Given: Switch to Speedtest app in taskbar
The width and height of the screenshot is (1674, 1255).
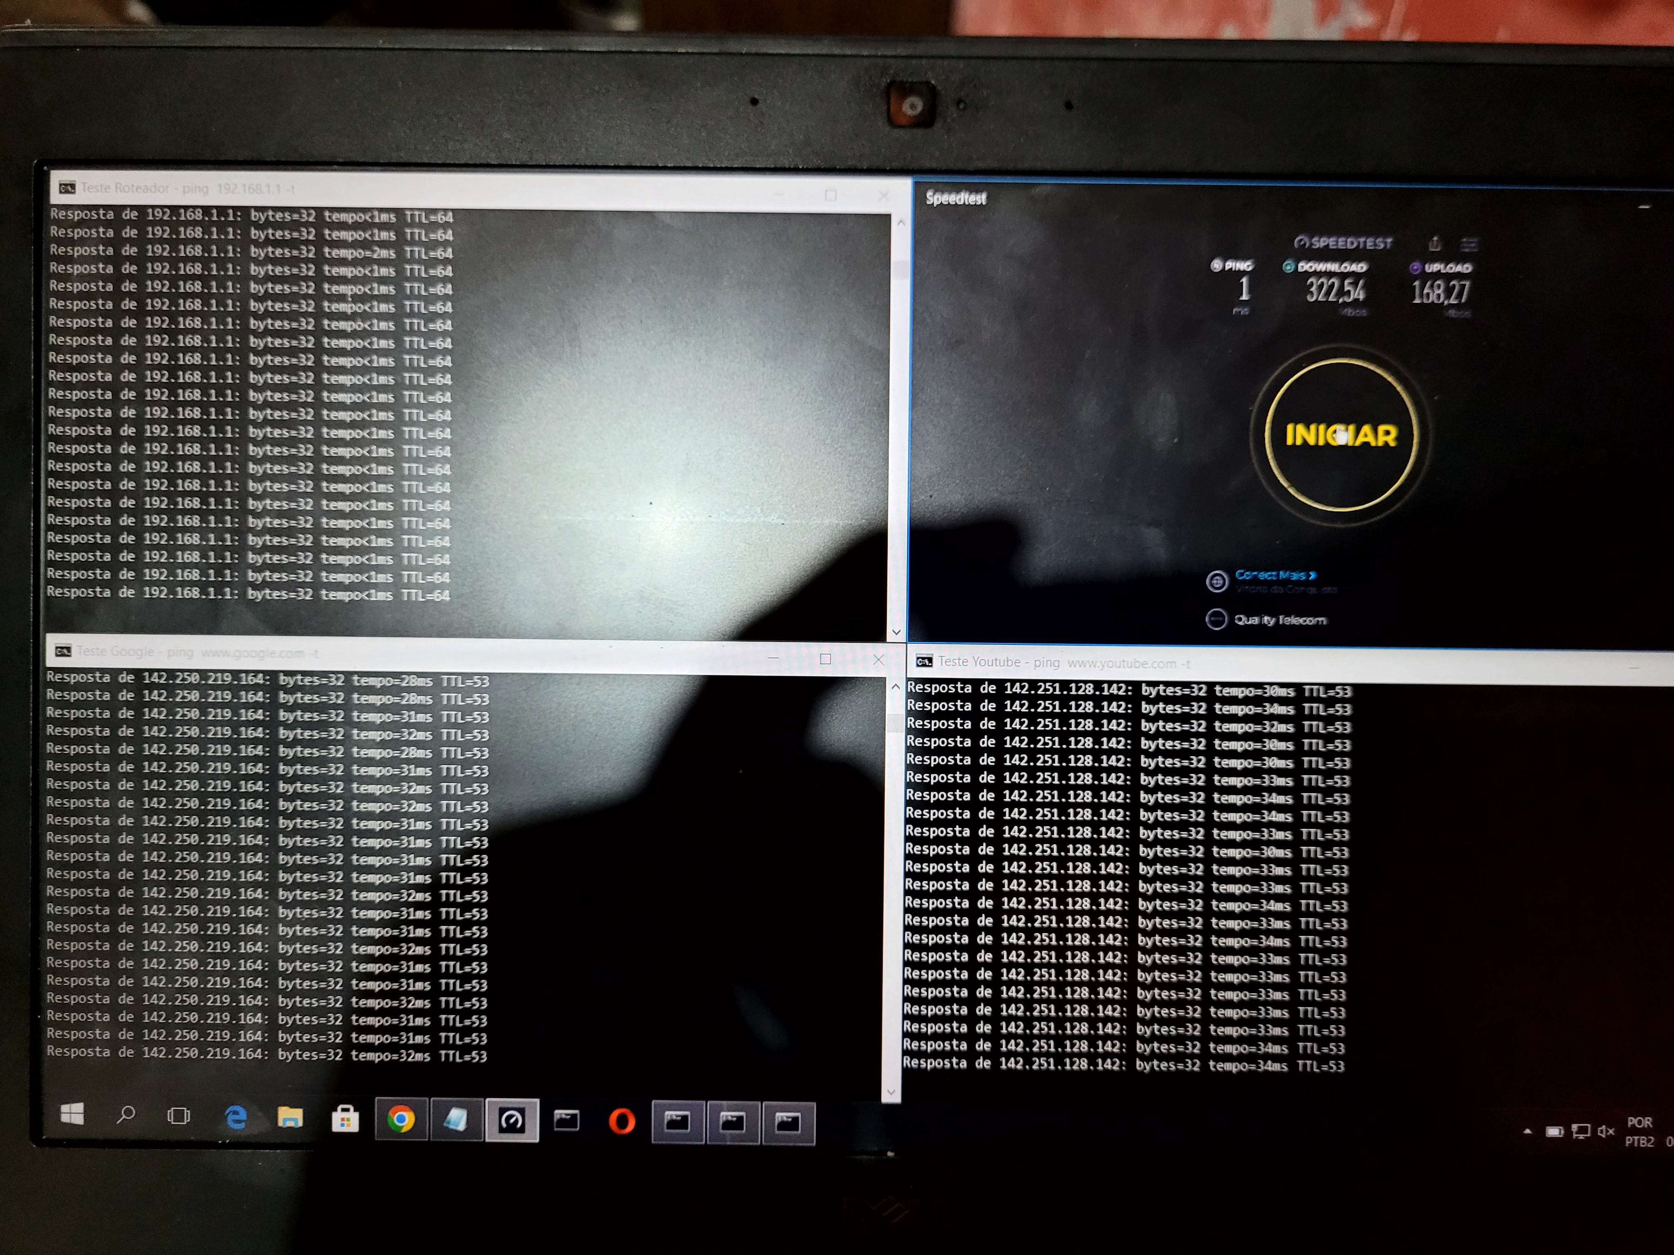Looking at the screenshot, I should [x=512, y=1121].
